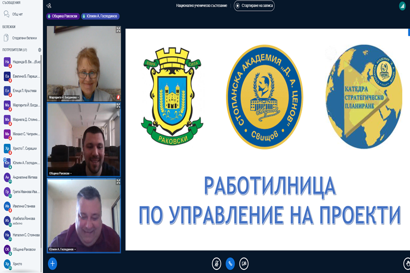
Task: Select user Изабела Йонкова
Action: pyautogui.click(x=22, y=220)
